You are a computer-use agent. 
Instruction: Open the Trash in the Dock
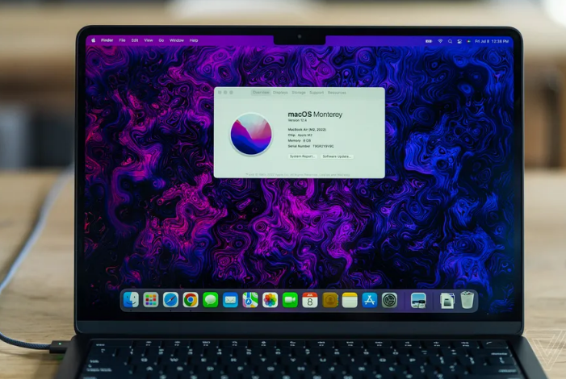[x=467, y=300]
